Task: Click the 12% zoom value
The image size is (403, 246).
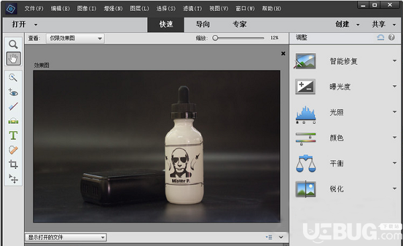Action: coord(274,38)
